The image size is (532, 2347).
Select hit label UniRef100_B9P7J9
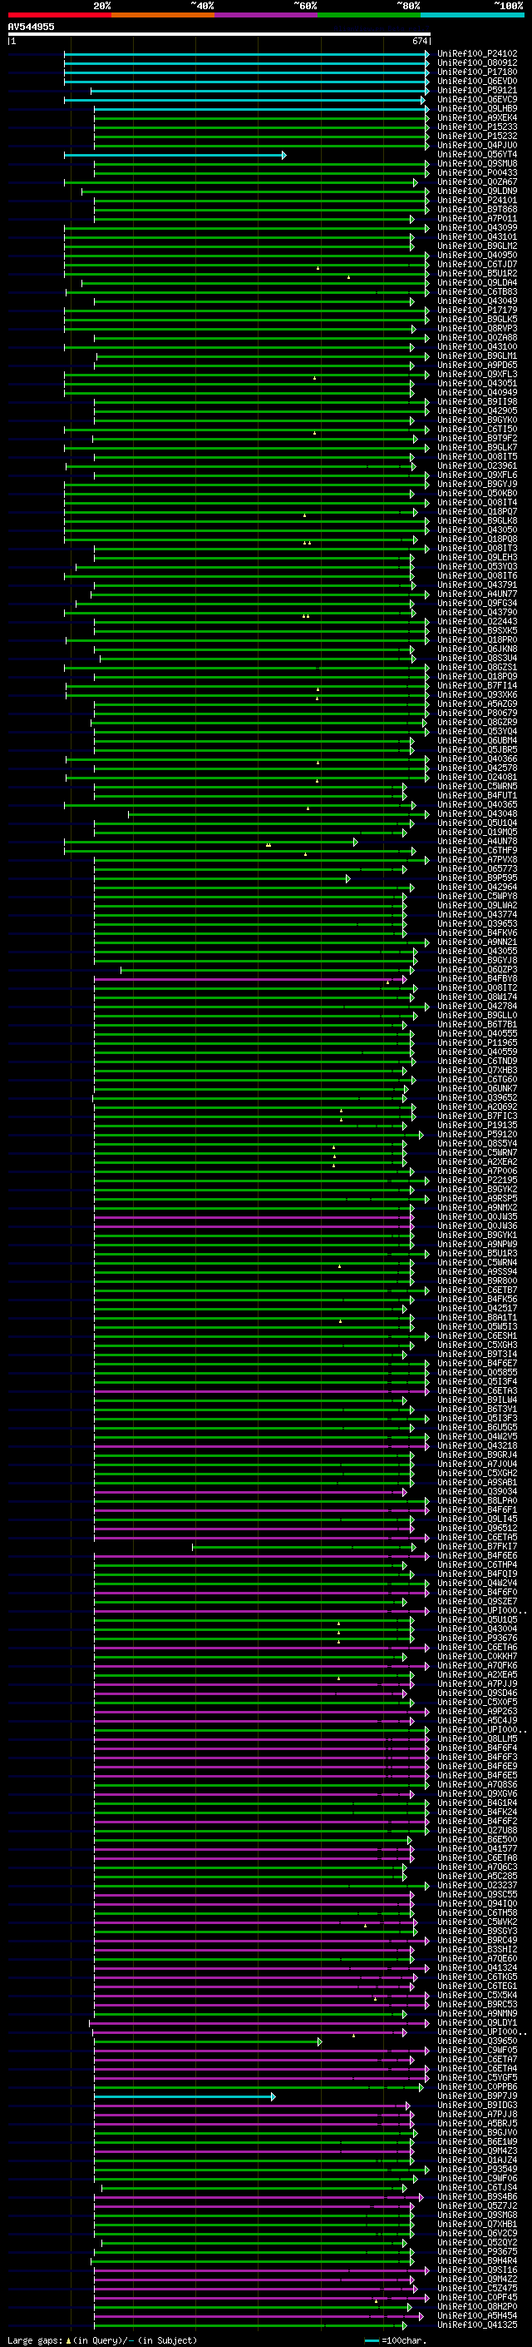(476, 2096)
